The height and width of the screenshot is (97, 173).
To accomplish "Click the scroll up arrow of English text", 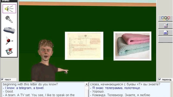I will pos(86,84).
